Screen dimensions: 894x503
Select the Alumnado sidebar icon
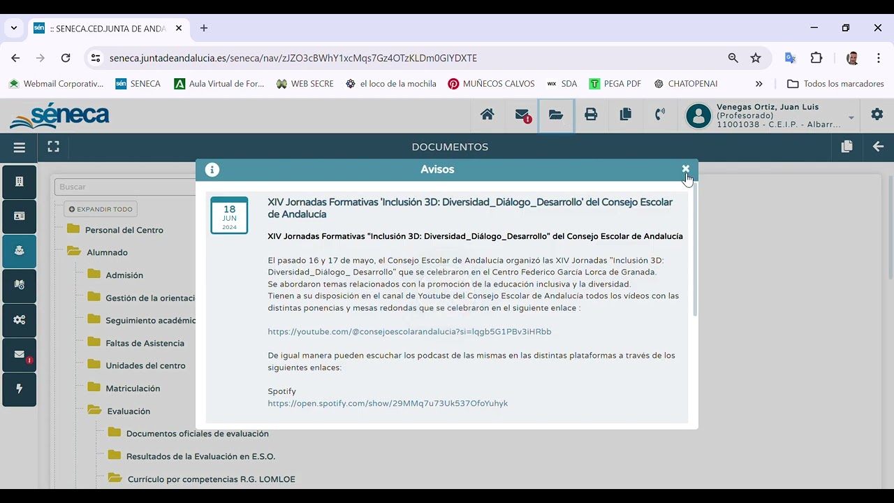click(x=20, y=251)
